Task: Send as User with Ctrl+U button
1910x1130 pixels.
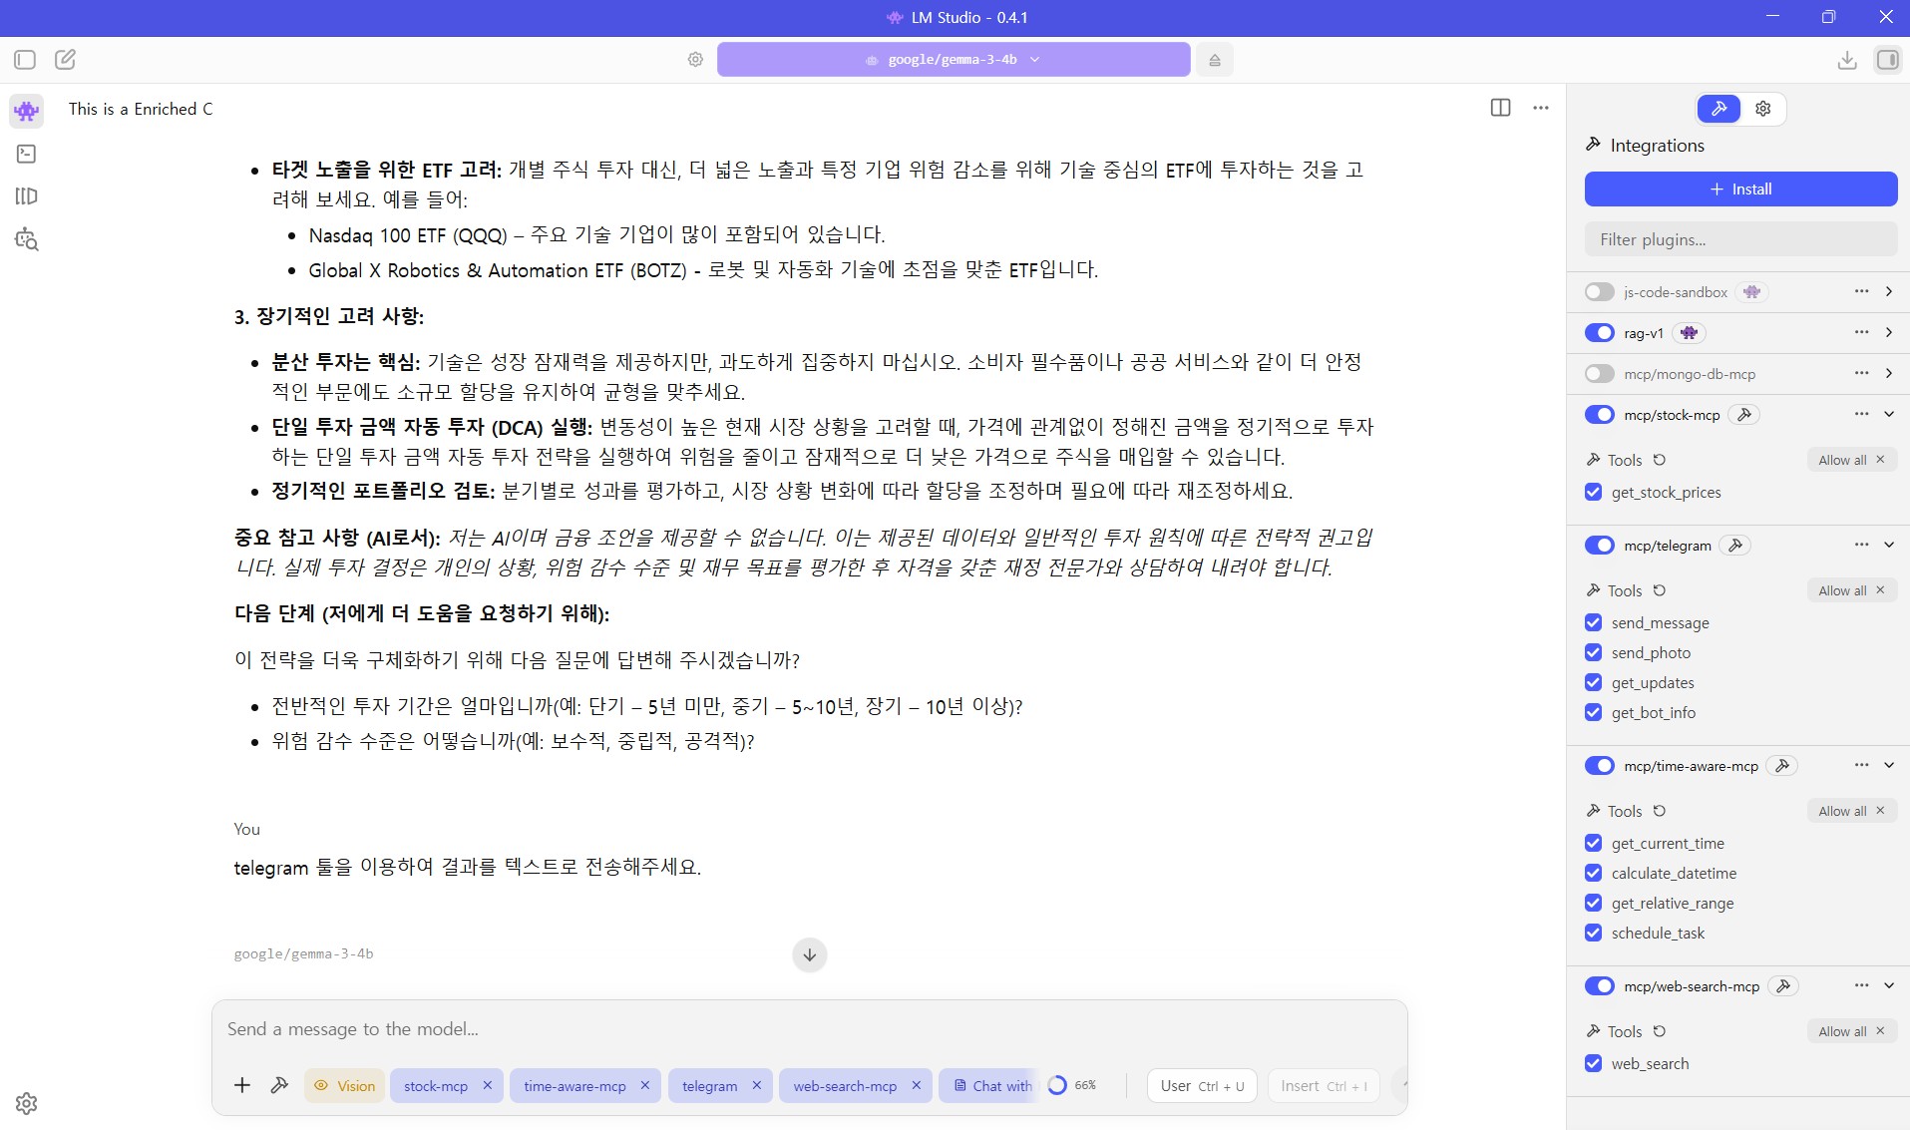Action: click(x=1202, y=1085)
